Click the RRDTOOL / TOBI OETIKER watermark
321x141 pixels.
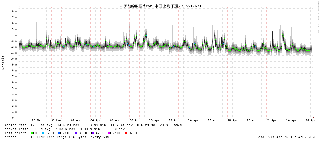click(x=318, y=17)
